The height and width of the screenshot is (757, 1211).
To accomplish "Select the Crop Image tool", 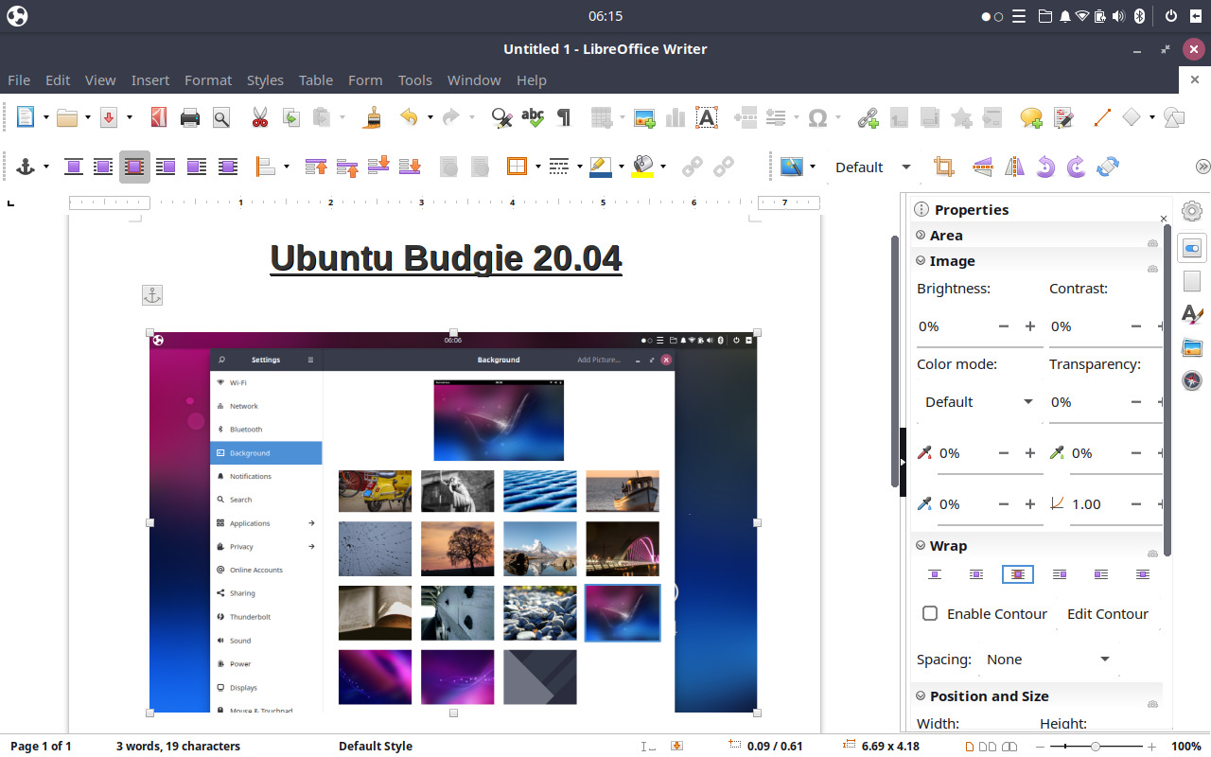I will (x=943, y=167).
